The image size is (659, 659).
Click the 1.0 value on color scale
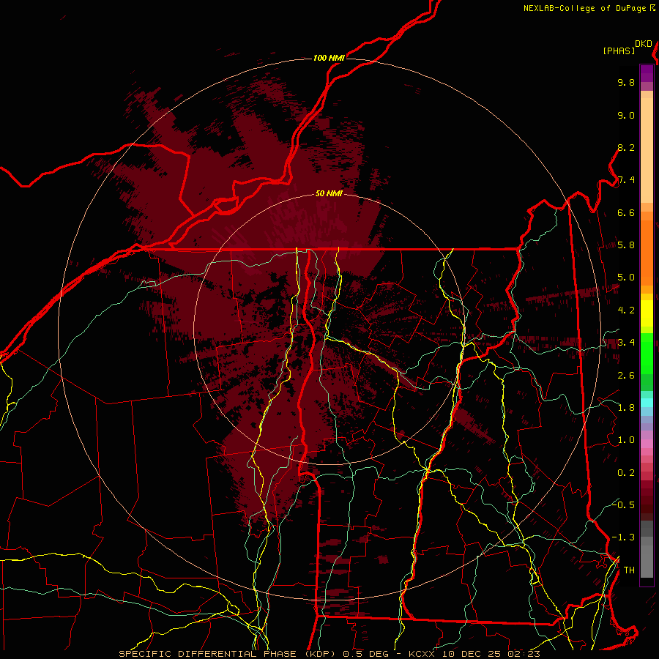[626, 440]
